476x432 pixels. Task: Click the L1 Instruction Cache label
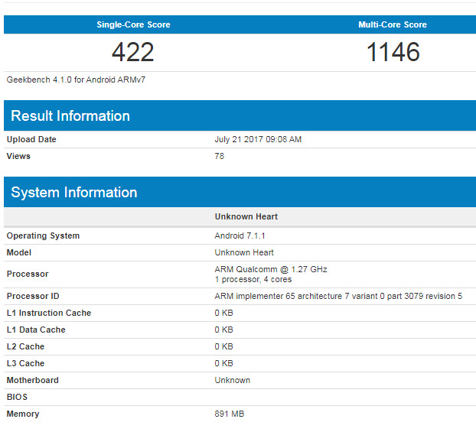coord(49,313)
